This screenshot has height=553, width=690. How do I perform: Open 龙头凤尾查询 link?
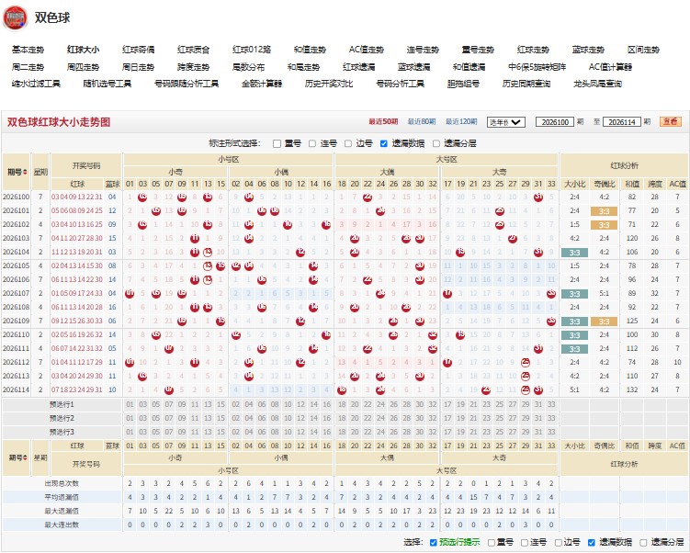click(x=597, y=84)
